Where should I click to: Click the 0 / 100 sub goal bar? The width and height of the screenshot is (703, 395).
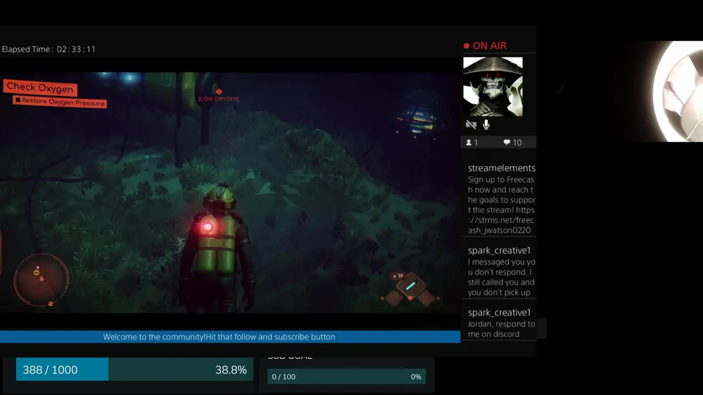[346, 377]
